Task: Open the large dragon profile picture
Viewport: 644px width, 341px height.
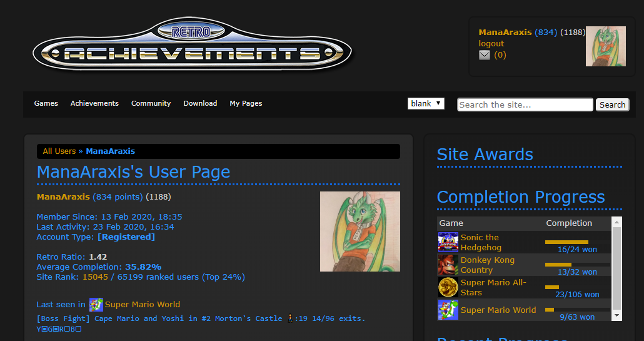Action: (360, 232)
